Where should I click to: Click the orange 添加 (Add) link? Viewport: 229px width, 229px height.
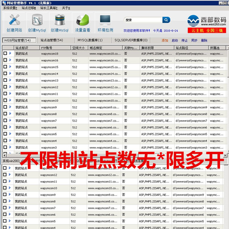165,41
